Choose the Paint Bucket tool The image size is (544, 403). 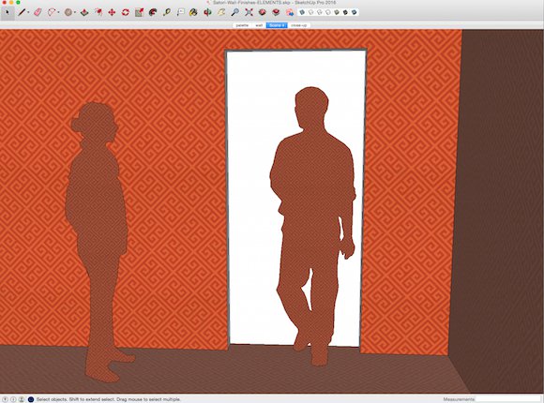coord(193,13)
